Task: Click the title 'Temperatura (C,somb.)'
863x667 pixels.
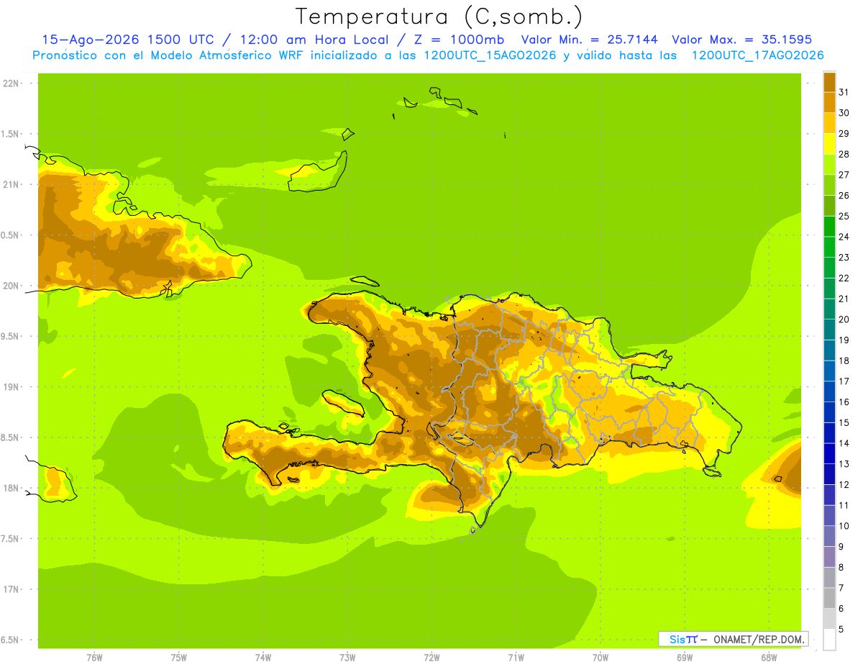Action: (439, 17)
